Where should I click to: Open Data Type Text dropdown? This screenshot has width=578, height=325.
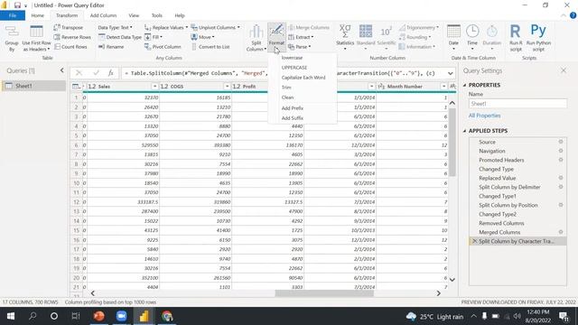click(116, 27)
